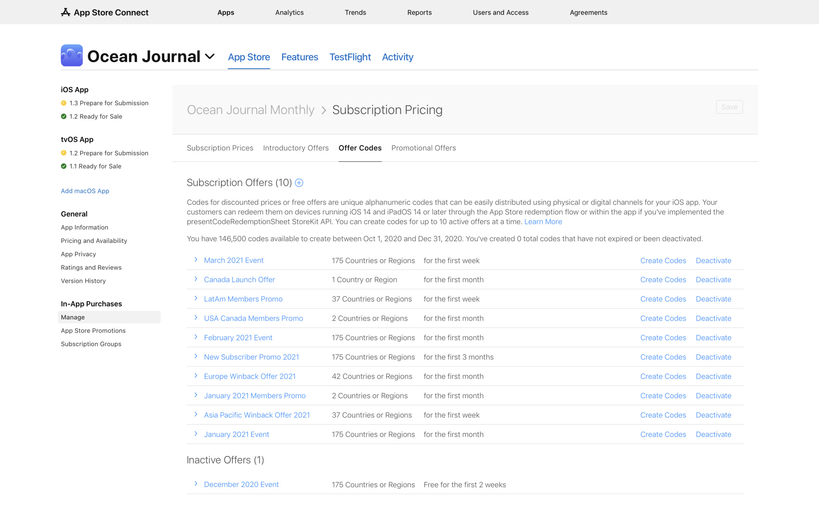Click the Save button
Screen dimensions: 819x512
pyautogui.click(x=729, y=107)
